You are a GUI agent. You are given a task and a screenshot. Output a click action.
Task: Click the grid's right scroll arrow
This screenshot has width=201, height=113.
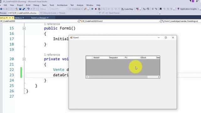point(159,77)
